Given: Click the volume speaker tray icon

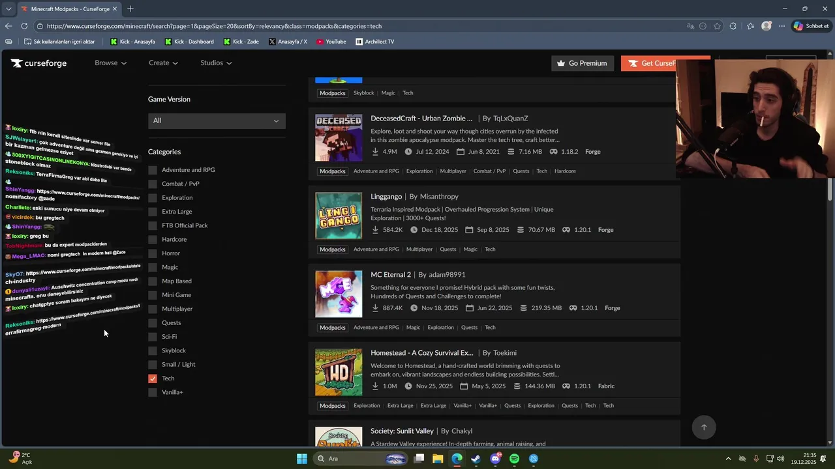Looking at the screenshot, I should 781,459.
